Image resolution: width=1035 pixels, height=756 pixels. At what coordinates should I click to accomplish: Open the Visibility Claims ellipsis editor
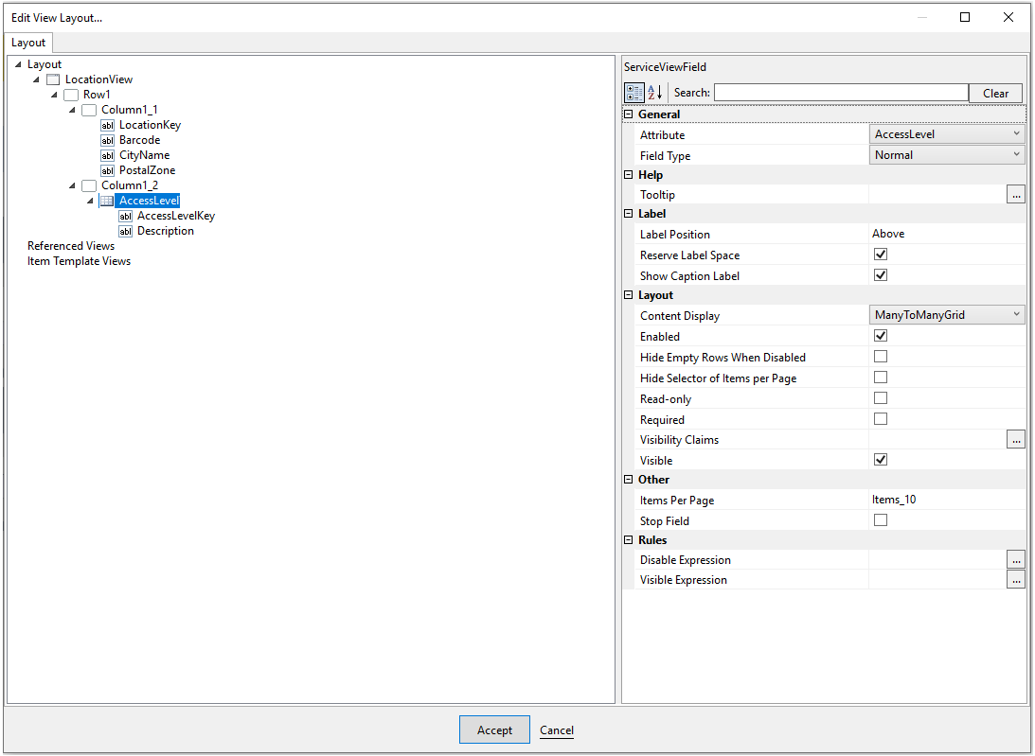[1016, 439]
